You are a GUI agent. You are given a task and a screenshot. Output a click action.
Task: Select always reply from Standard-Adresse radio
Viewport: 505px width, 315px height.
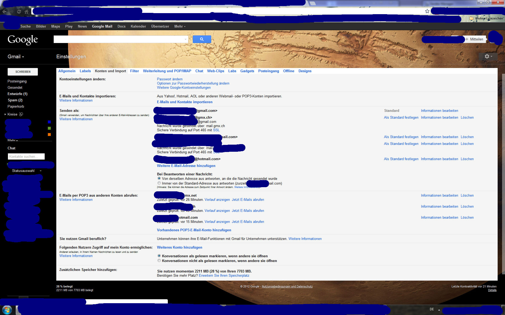click(x=159, y=183)
